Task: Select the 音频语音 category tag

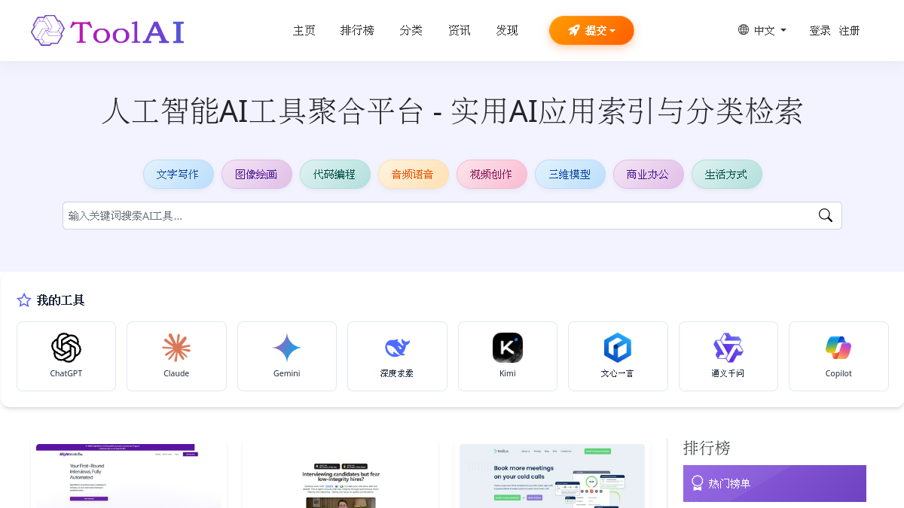Action: click(413, 174)
